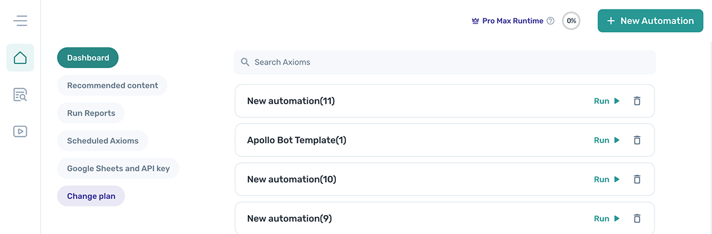712x234 pixels.
Task: Click the Pro Max Runtime label
Action: point(513,21)
